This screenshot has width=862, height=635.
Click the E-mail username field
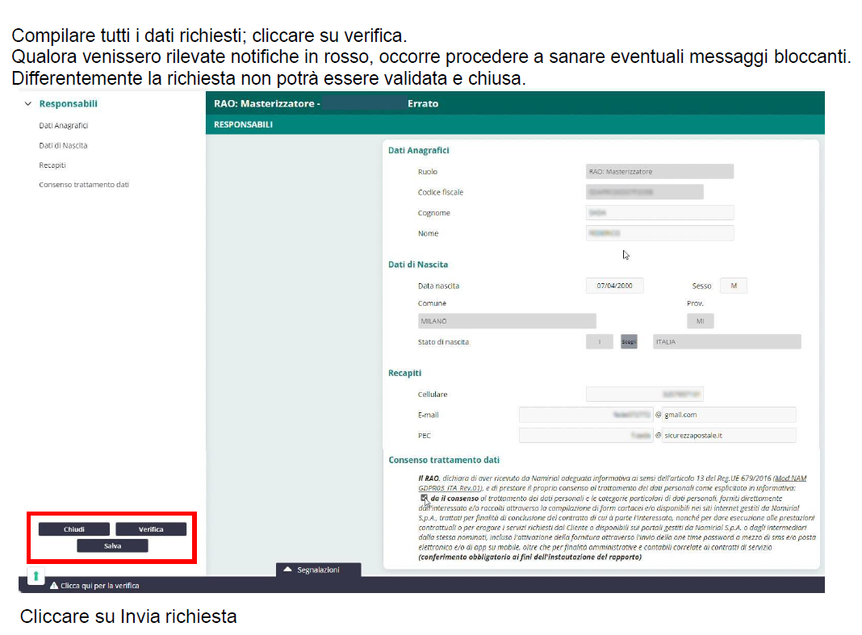586,415
